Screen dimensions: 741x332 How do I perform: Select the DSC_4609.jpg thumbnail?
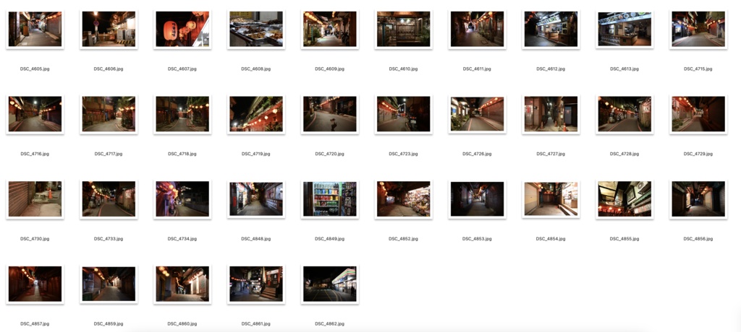tap(330, 30)
